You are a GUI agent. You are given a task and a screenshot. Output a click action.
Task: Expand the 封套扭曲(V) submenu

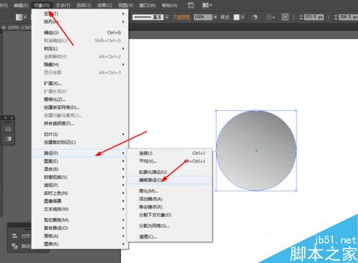pos(80,177)
